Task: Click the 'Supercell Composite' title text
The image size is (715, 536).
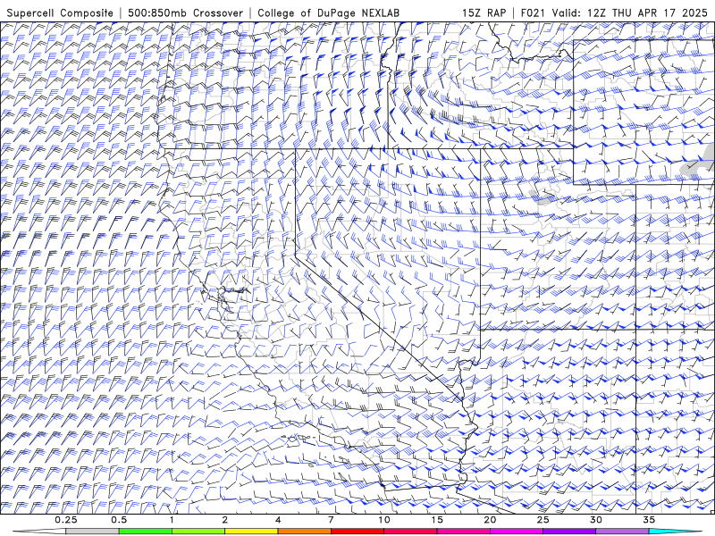Action: pyautogui.click(x=60, y=13)
